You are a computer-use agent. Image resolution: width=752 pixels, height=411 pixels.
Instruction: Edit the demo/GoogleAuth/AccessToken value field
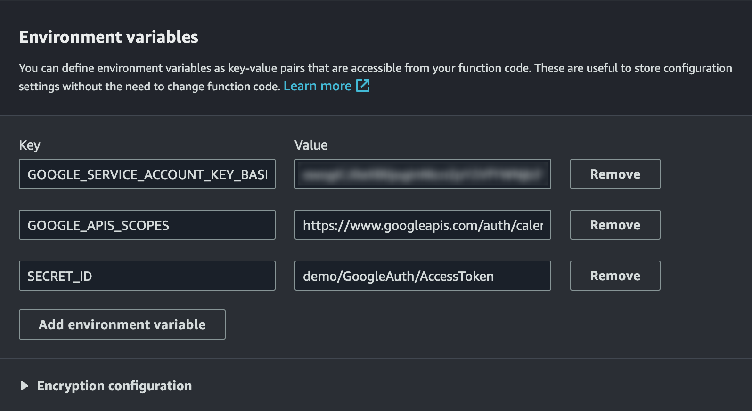[423, 276]
